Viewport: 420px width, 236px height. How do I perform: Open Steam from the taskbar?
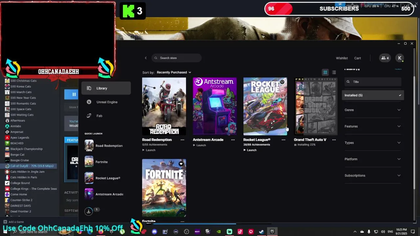(x=262, y=232)
